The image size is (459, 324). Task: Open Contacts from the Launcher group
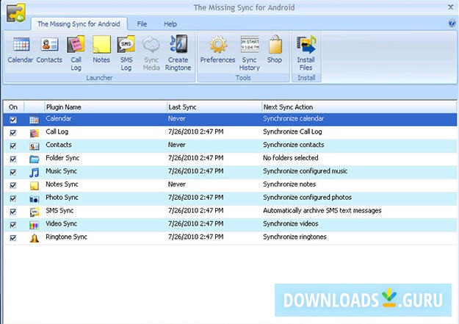coord(49,49)
